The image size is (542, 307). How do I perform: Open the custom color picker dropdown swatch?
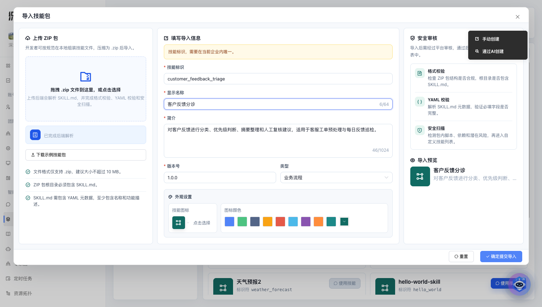(x=344, y=222)
